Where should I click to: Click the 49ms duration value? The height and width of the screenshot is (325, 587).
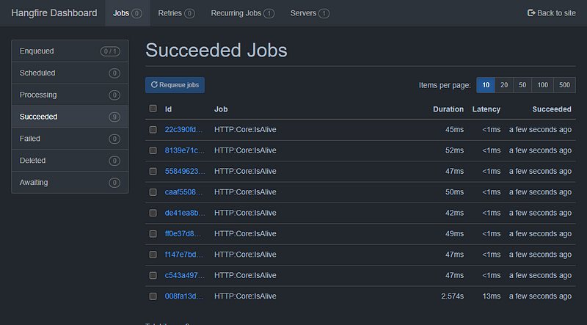(454, 233)
